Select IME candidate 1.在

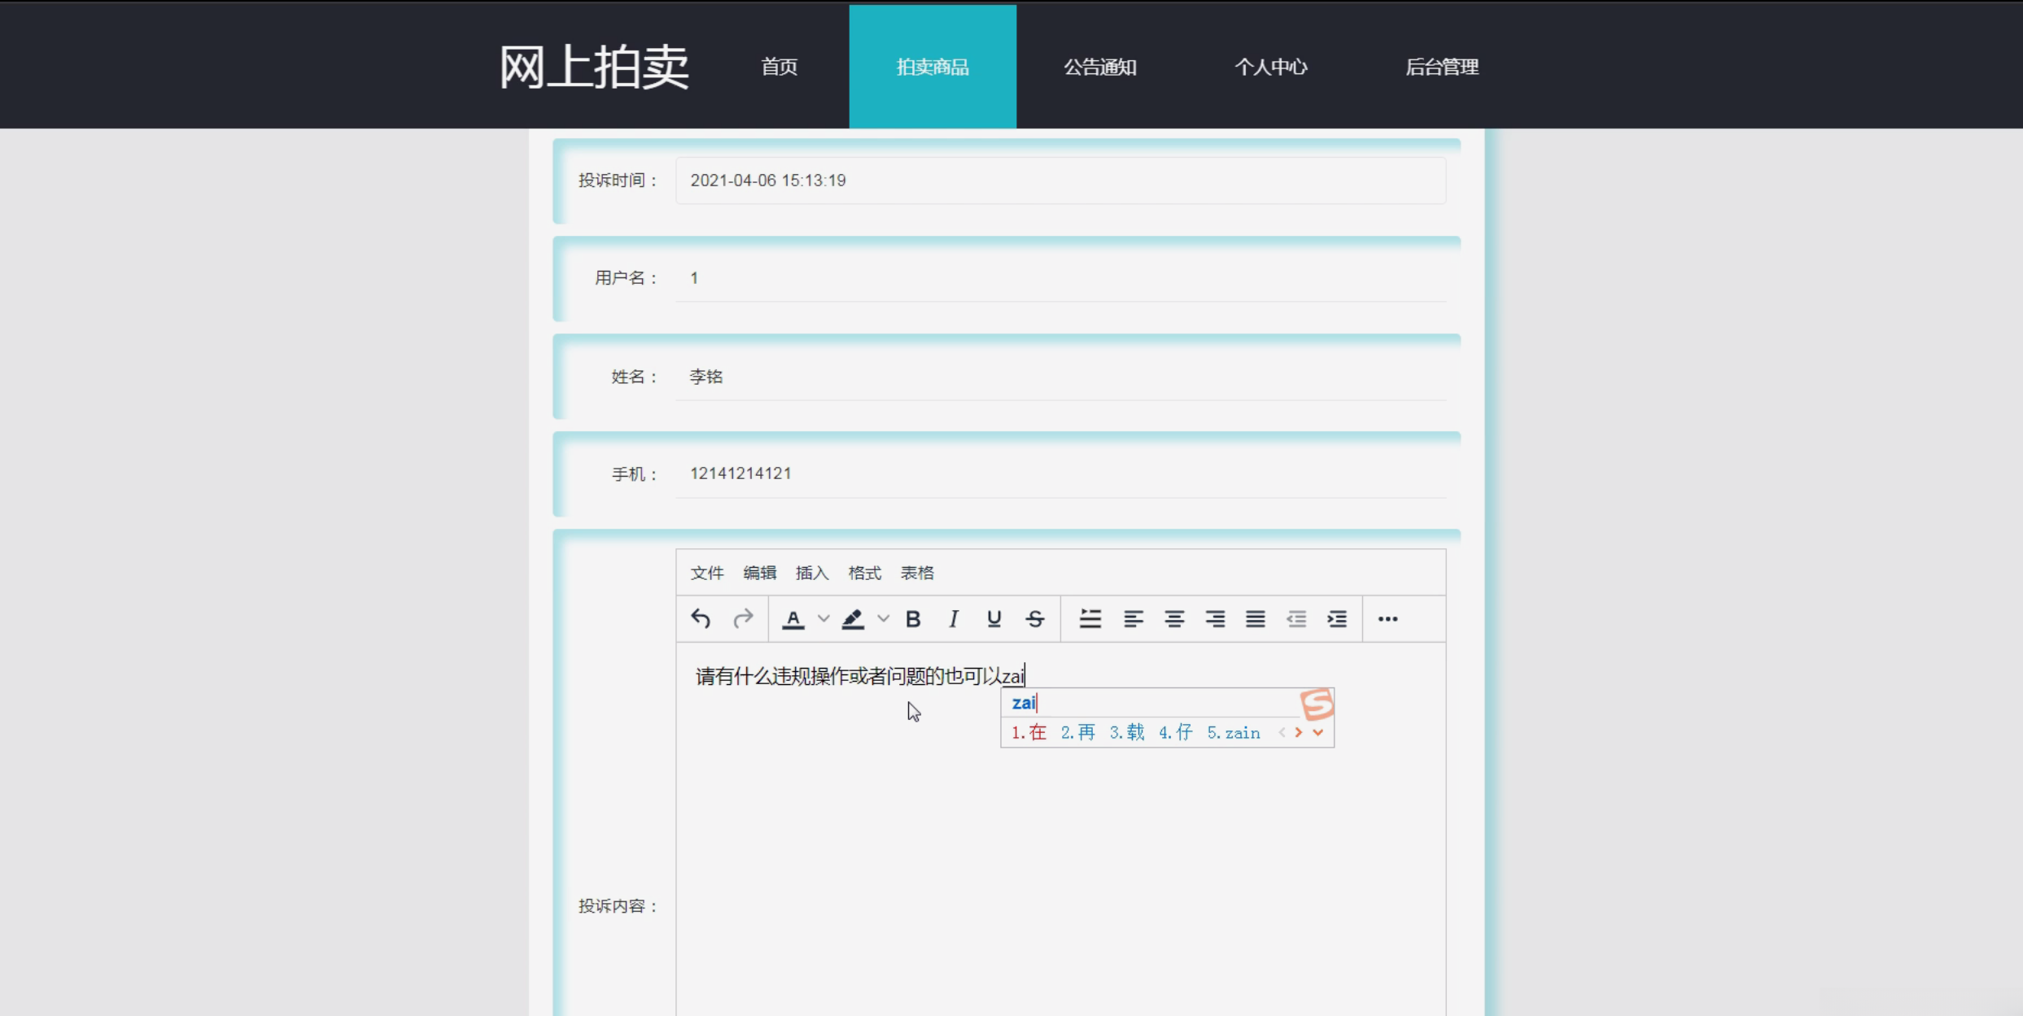point(1029,733)
